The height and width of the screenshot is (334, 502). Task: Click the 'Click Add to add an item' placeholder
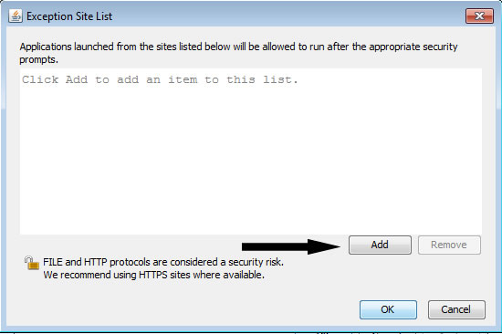point(160,79)
